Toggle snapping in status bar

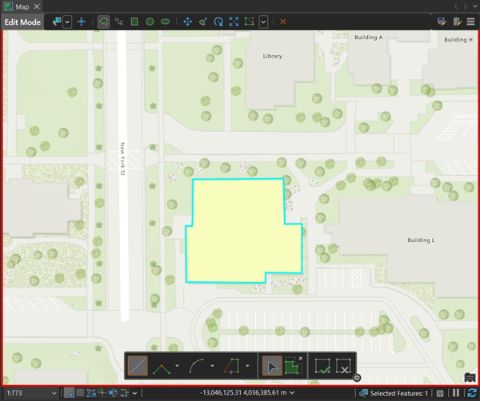pyautogui.click(x=69, y=393)
